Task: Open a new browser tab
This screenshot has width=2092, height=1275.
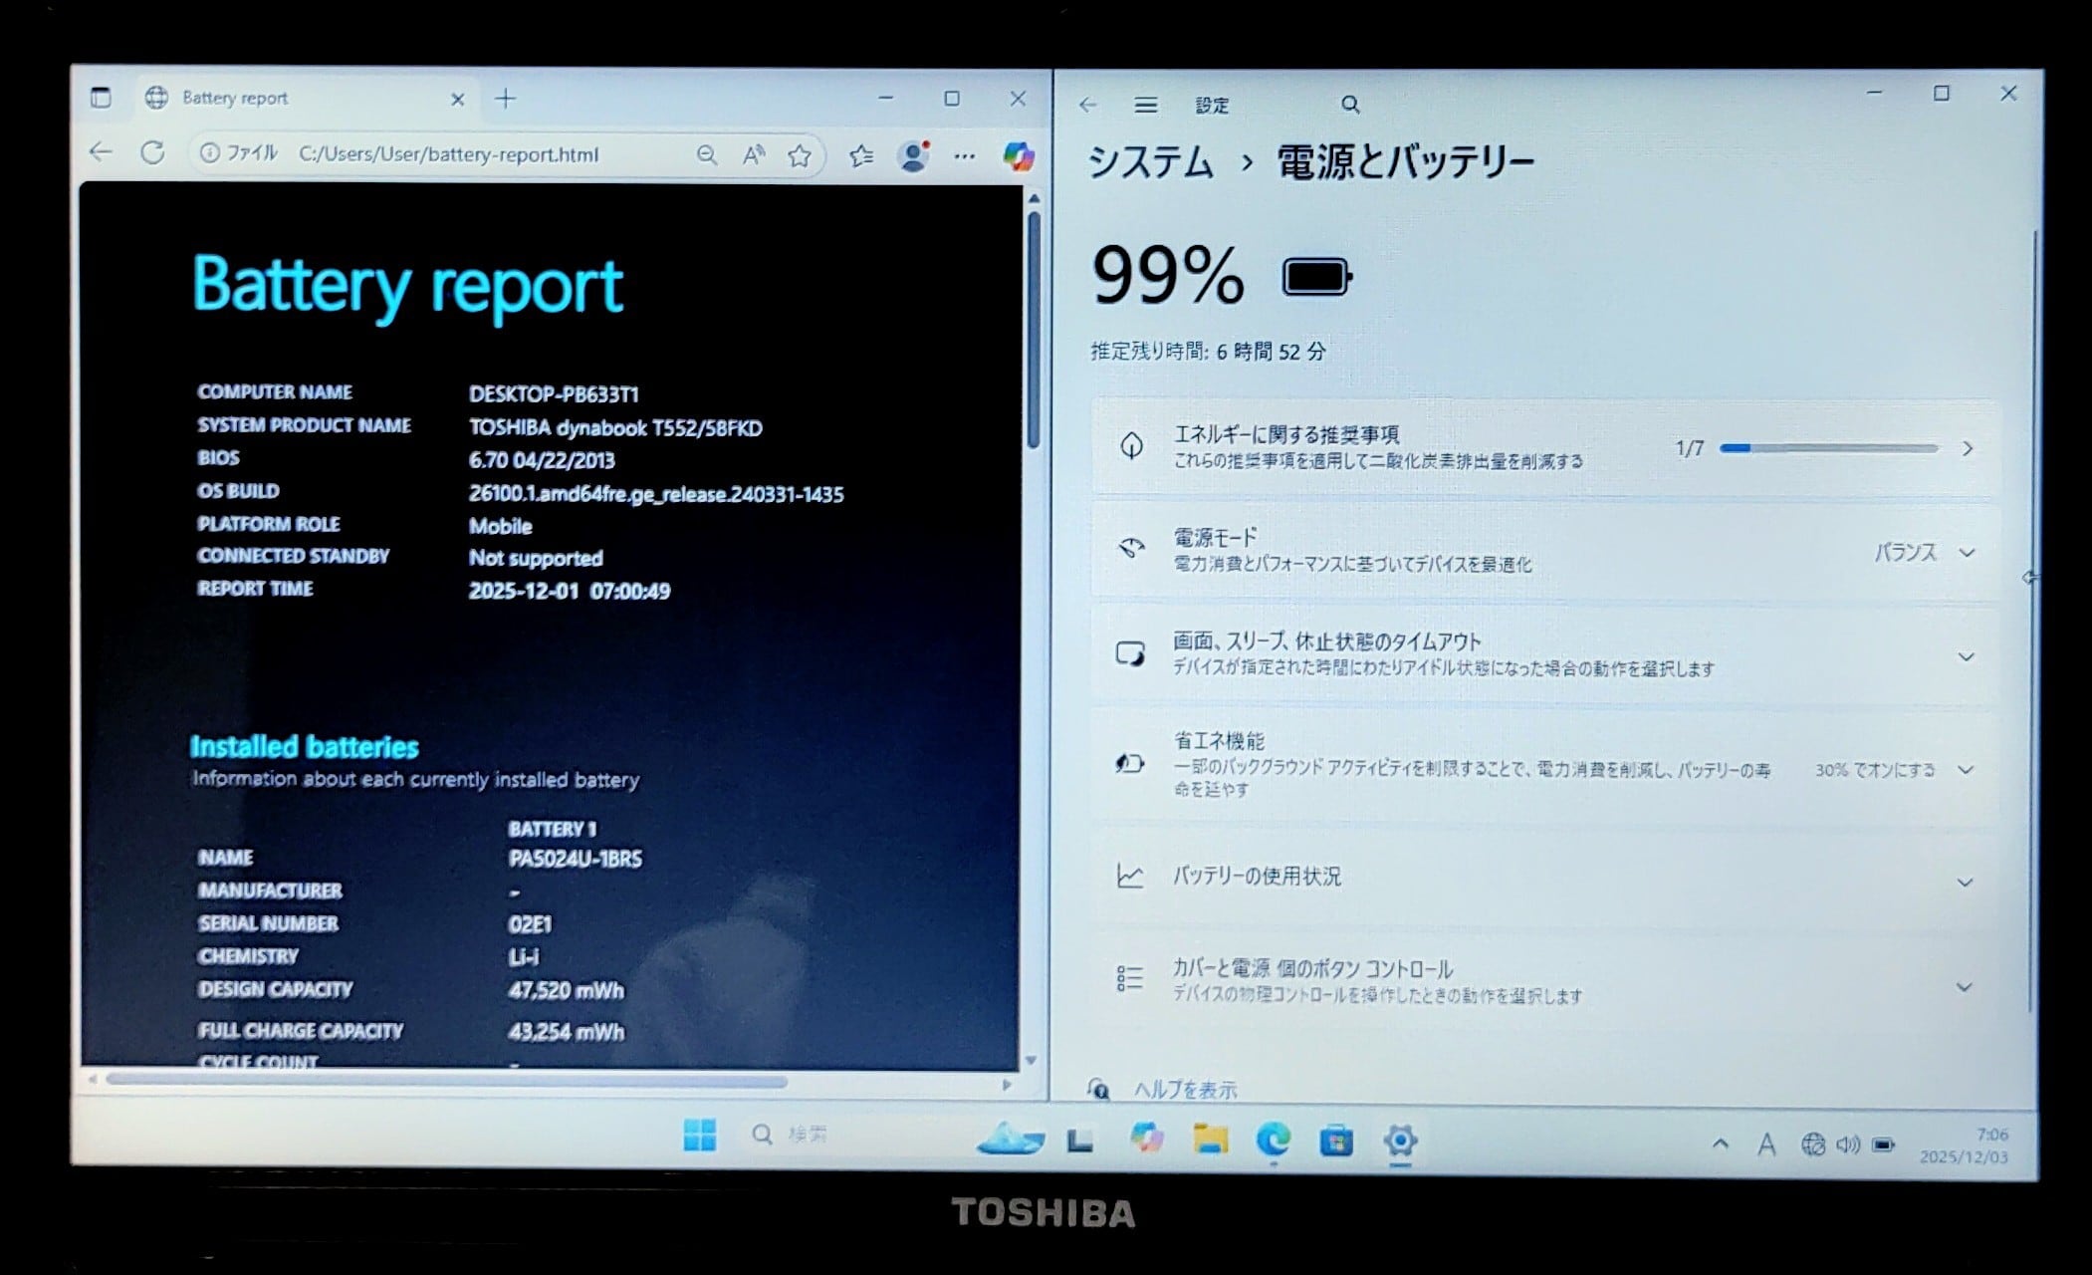Action: click(x=505, y=99)
